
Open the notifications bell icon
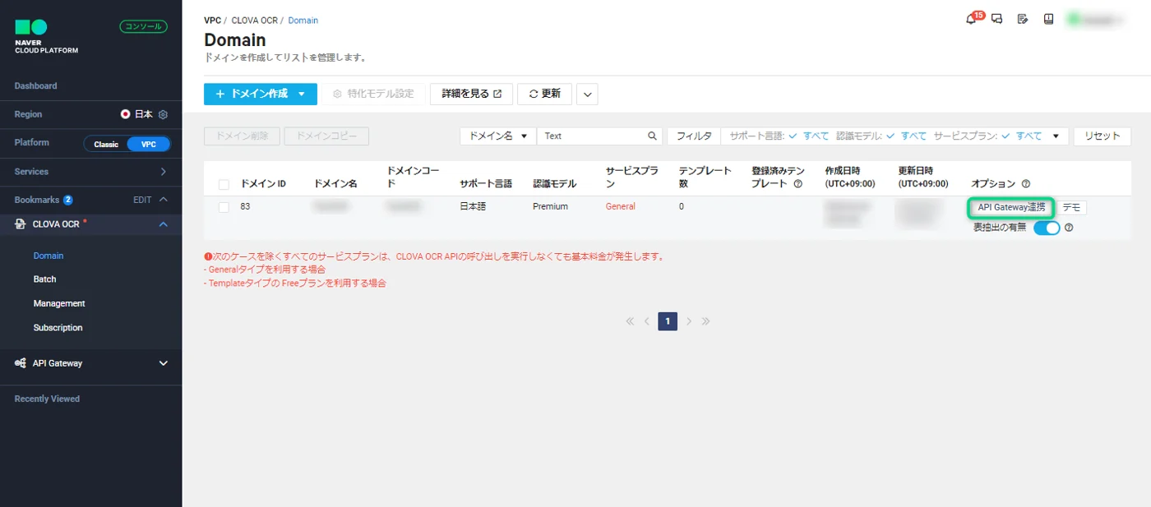tap(972, 20)
